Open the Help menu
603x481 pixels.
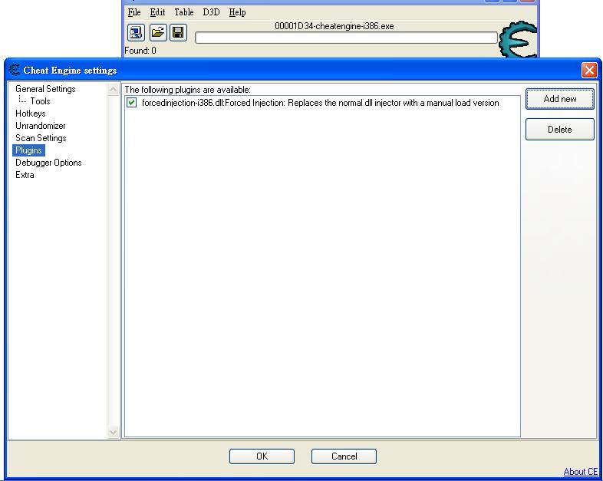[237, 12]
